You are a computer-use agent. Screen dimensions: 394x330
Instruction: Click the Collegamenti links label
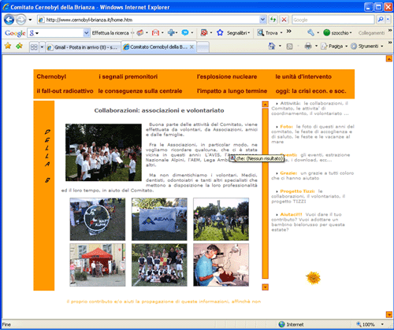371,33
